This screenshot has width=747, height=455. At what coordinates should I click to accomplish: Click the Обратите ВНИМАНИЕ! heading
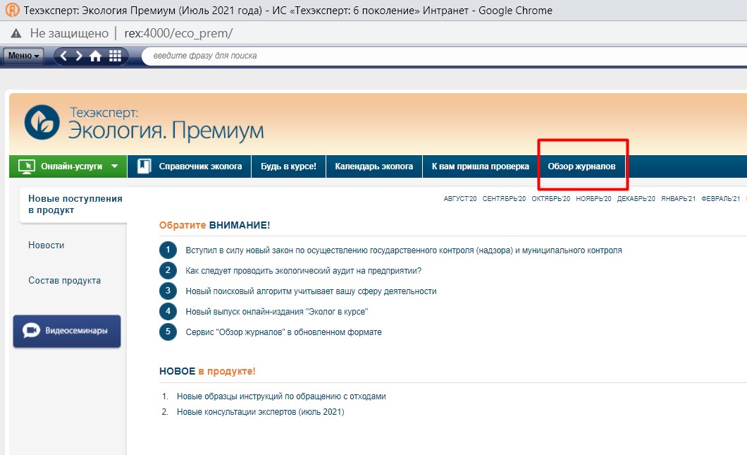click(214, 225)
